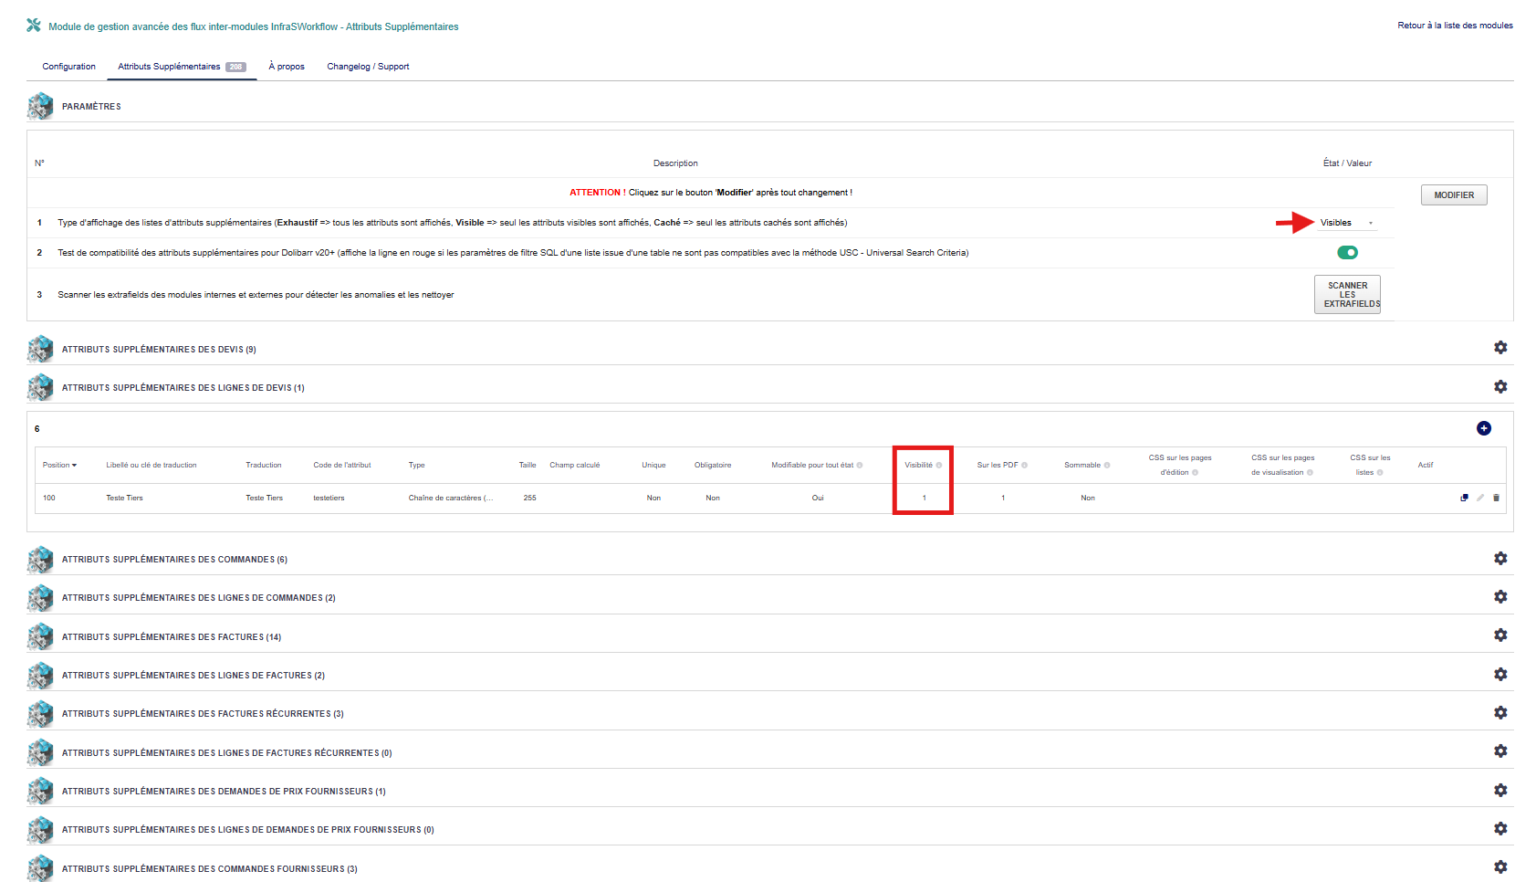Open gear for Factures Récurrentes section
Viewport: 1536px width, 882px height.
pyautogui.click(x=1499, y=713)
